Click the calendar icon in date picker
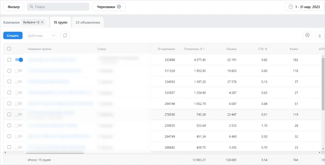325x165 pixels. tap(291, 7)
